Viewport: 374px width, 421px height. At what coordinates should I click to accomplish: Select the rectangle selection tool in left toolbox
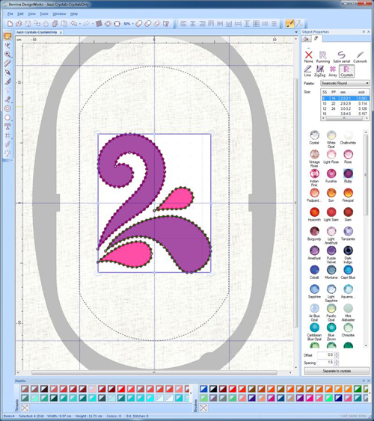[7, 36]
